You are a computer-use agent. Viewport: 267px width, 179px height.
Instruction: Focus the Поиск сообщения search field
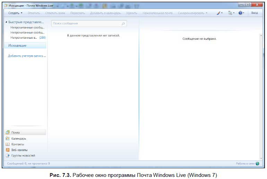tap(89, 23)
